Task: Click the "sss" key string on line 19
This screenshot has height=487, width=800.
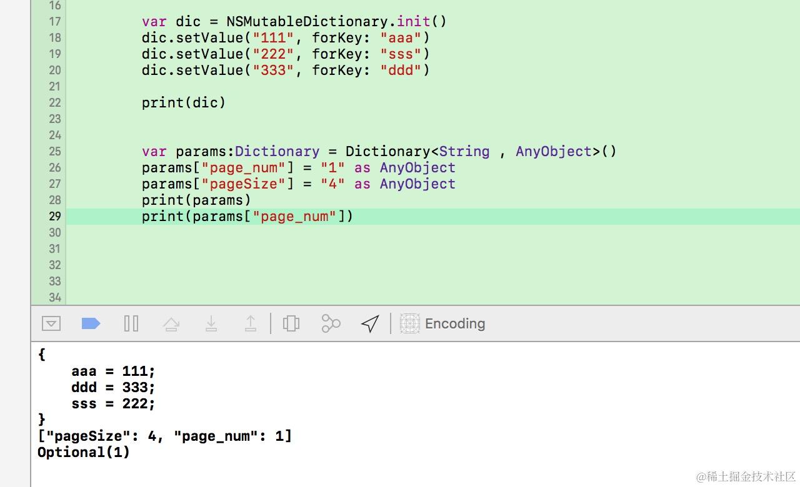Action: tap(401, 54)
